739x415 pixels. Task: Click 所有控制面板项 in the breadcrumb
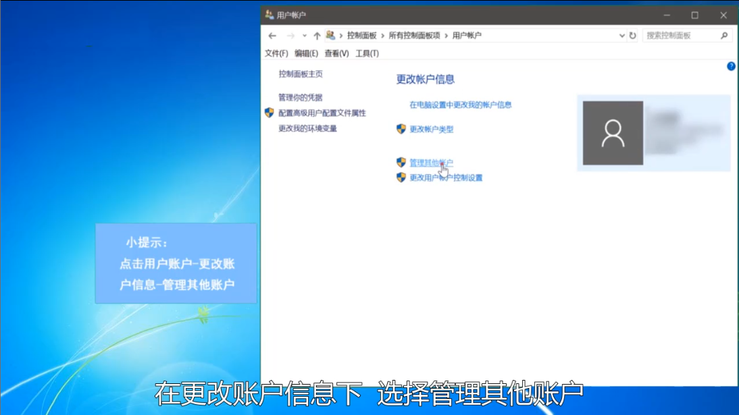414,35
